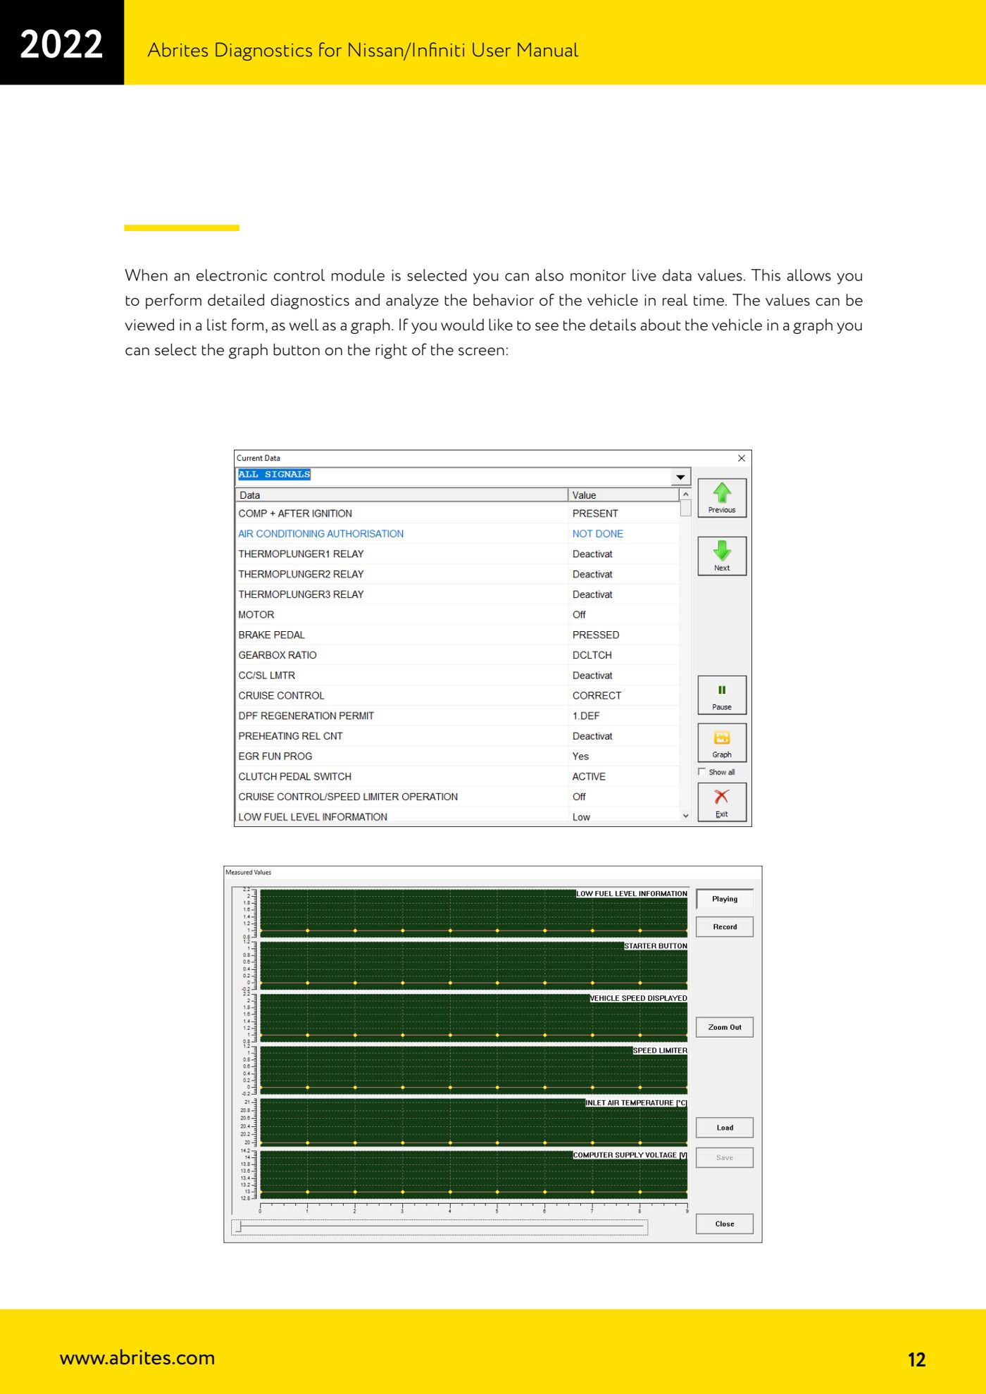Select the CC/SL LMTR row
This screenshot has width=986, height=1394.
pos(458,676)
